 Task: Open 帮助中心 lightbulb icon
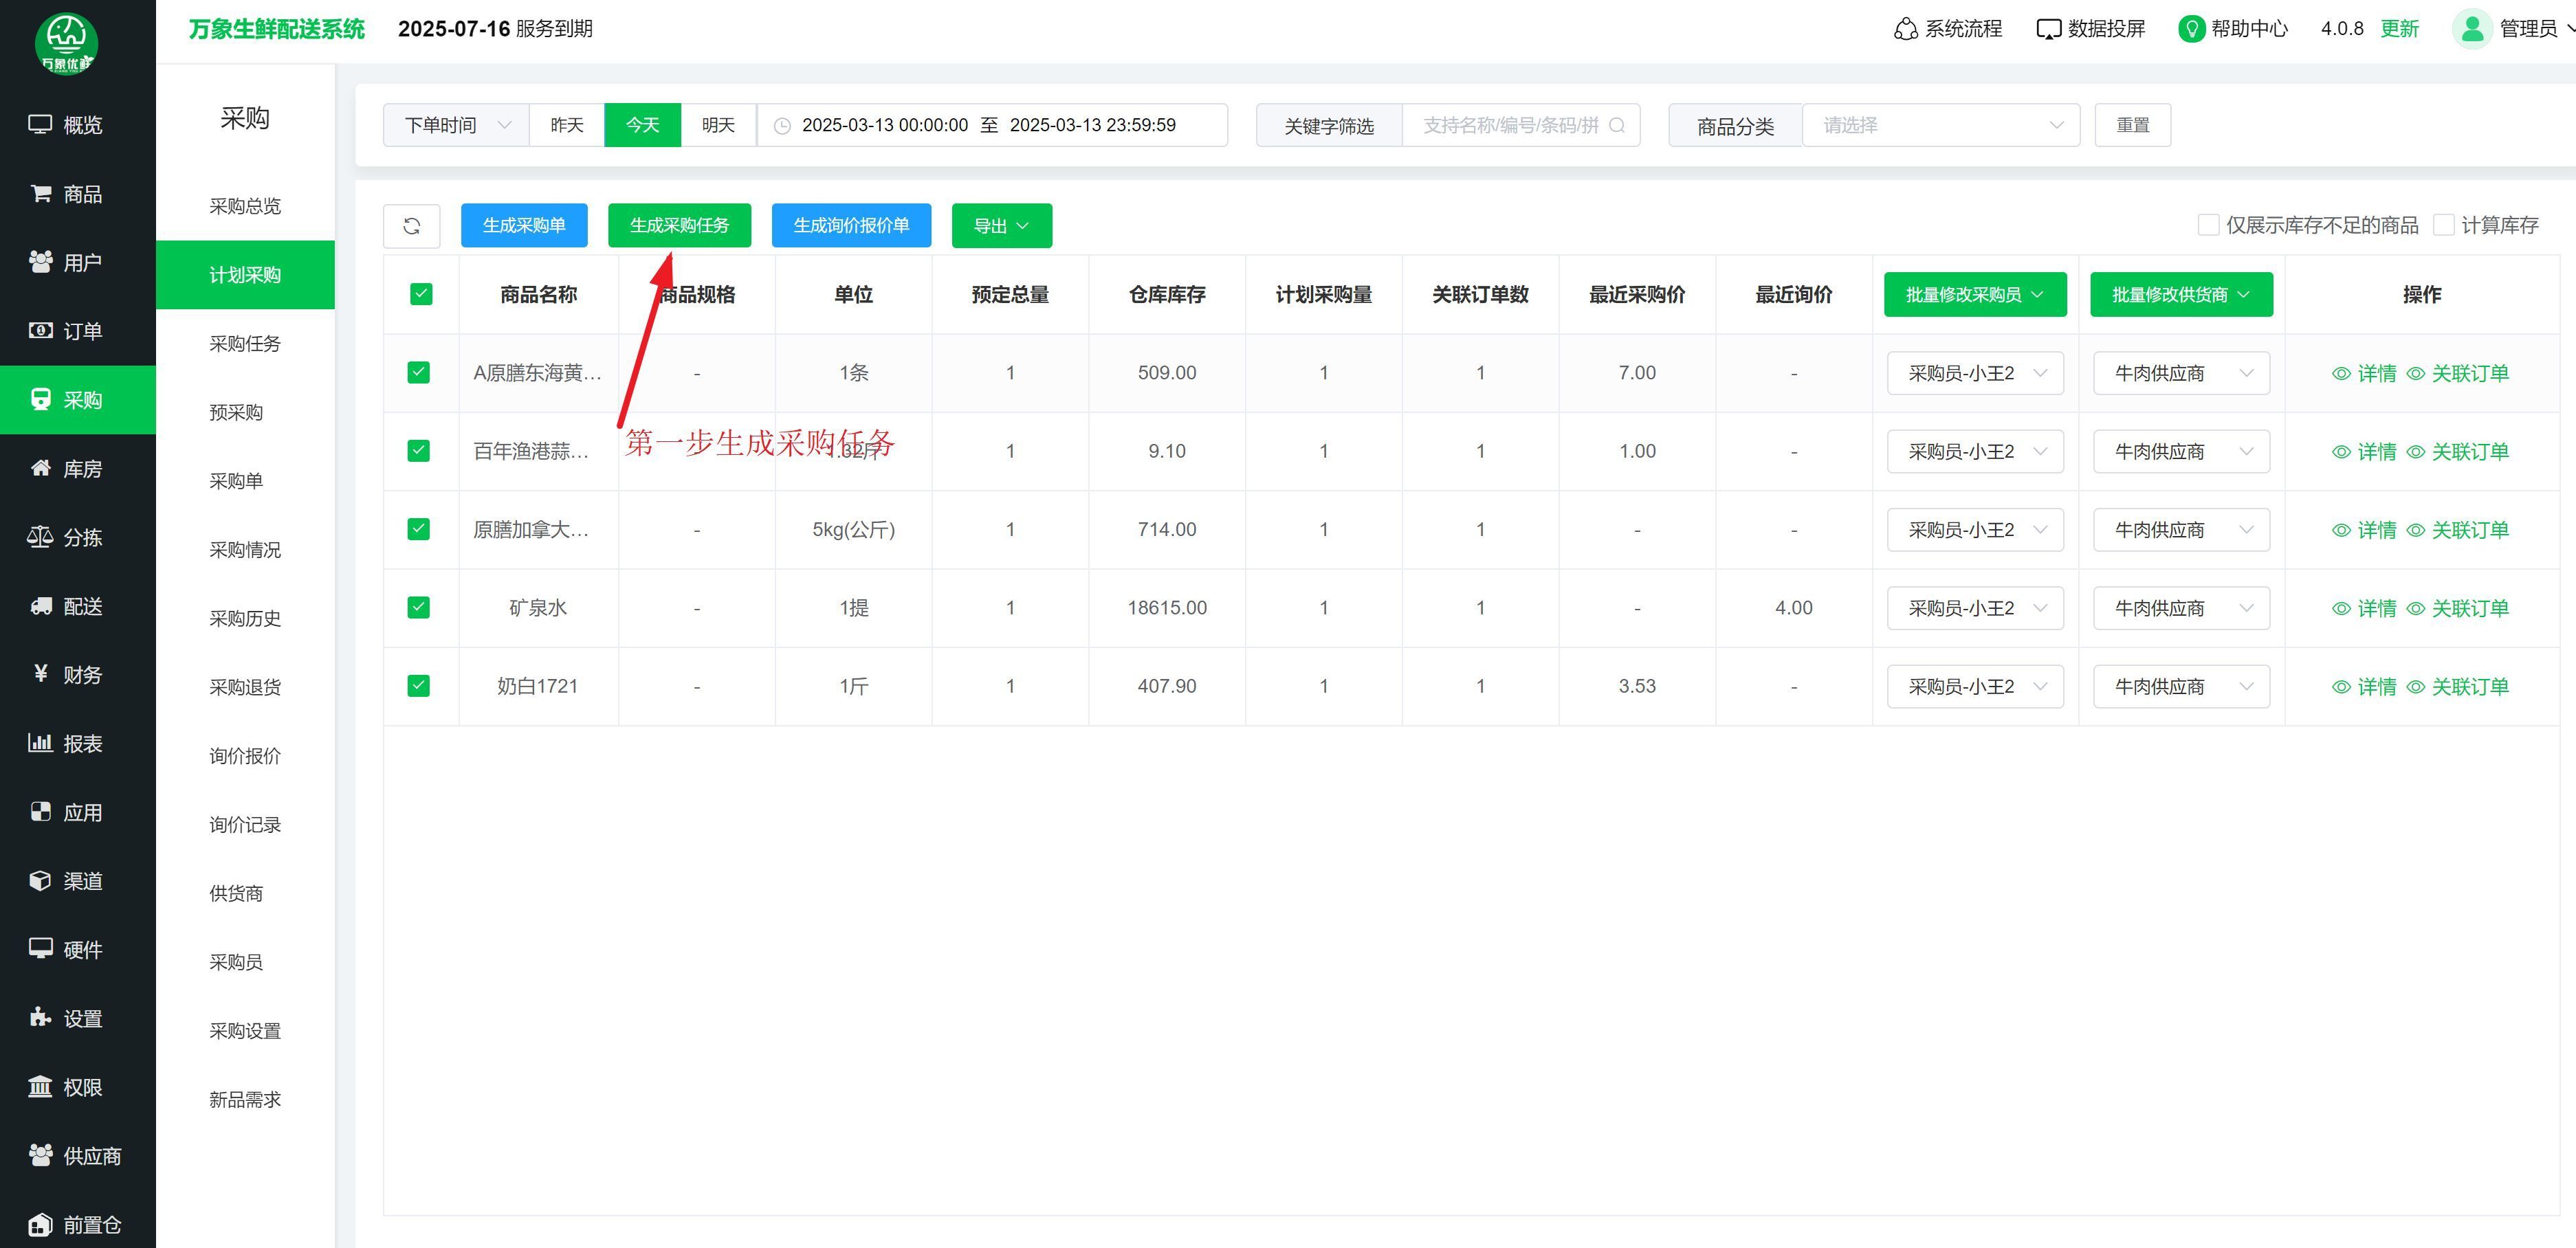pyautogui.click(x=2191, y=29)
